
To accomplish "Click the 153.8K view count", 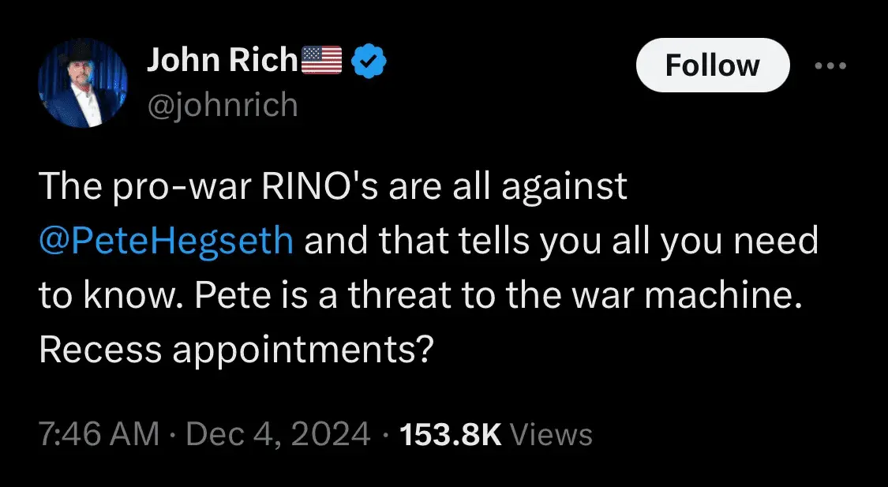I will (451, 434).
